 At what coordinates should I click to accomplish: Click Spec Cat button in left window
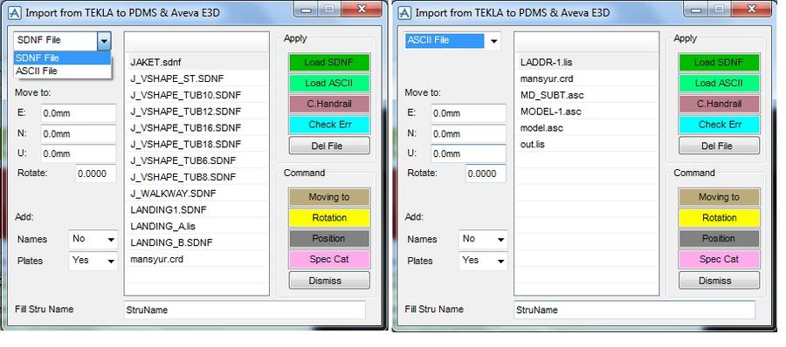click(329, 259)
